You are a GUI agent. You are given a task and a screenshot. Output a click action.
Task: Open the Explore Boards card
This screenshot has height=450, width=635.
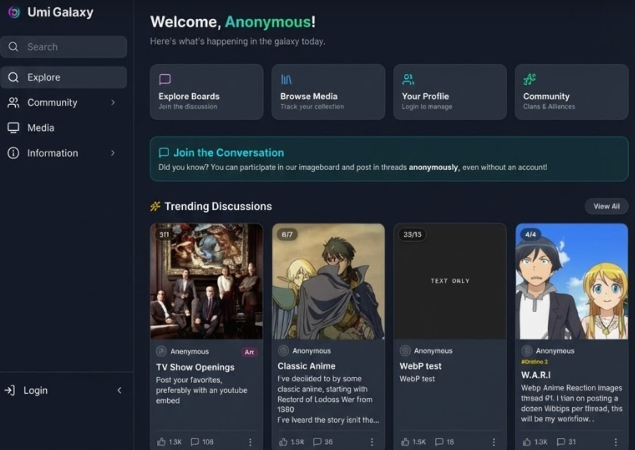[x=207, y=92]
